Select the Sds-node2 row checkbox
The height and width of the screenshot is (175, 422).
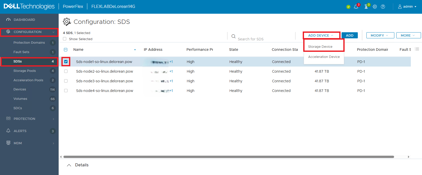click(x=66, y=71)
